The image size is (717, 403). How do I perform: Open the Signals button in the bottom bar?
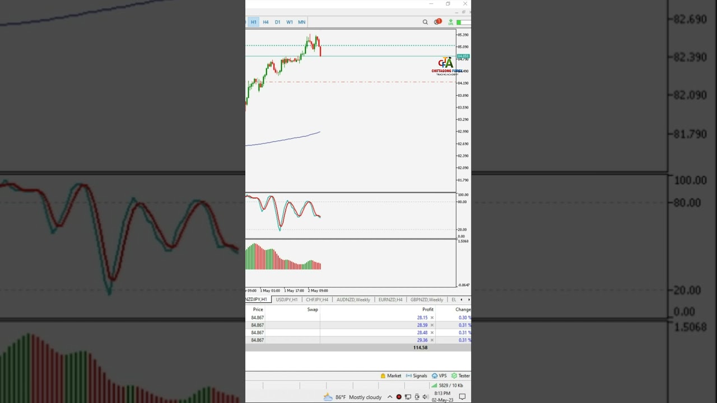tap(417, 376)
